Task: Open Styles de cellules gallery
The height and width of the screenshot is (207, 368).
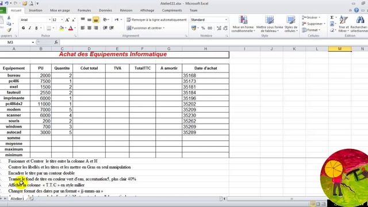Action: (291, 24)
